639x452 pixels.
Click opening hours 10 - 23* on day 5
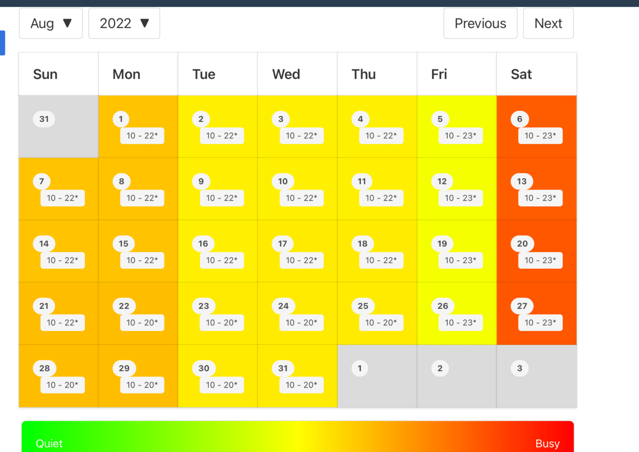tap(461, 136)
